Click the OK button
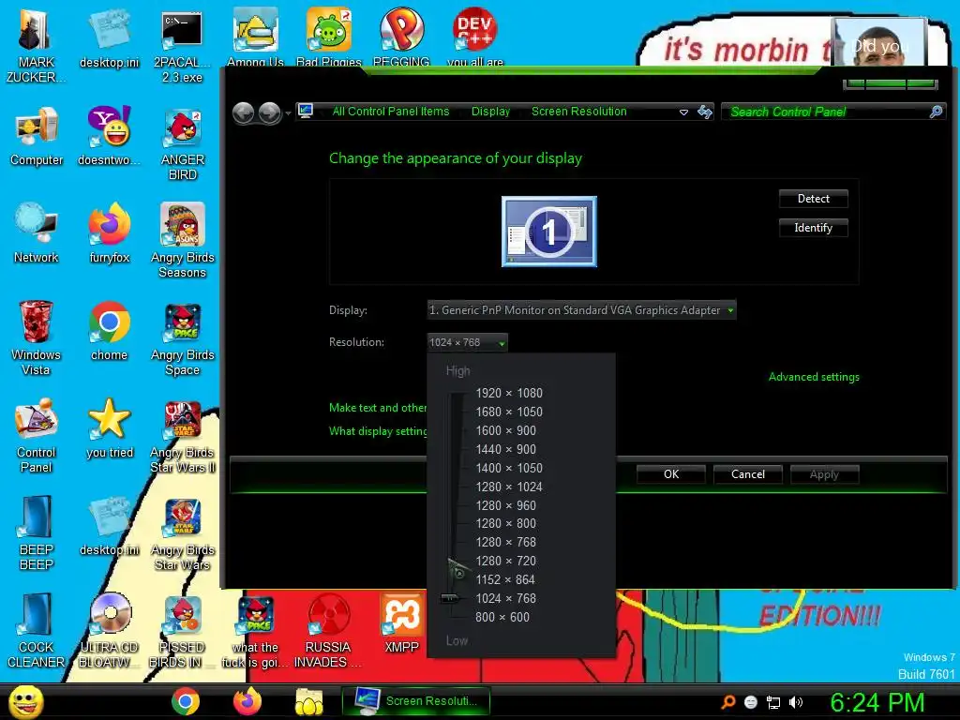This screenshot has height=720, width=960. click(671, 474)
